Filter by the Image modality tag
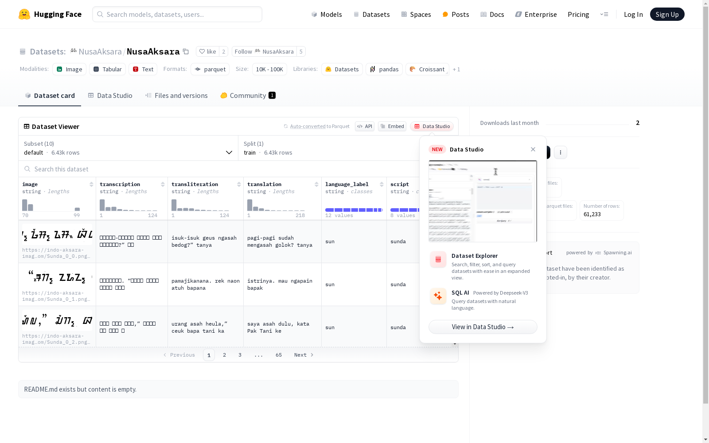709x443 pixels. point(69,69)
